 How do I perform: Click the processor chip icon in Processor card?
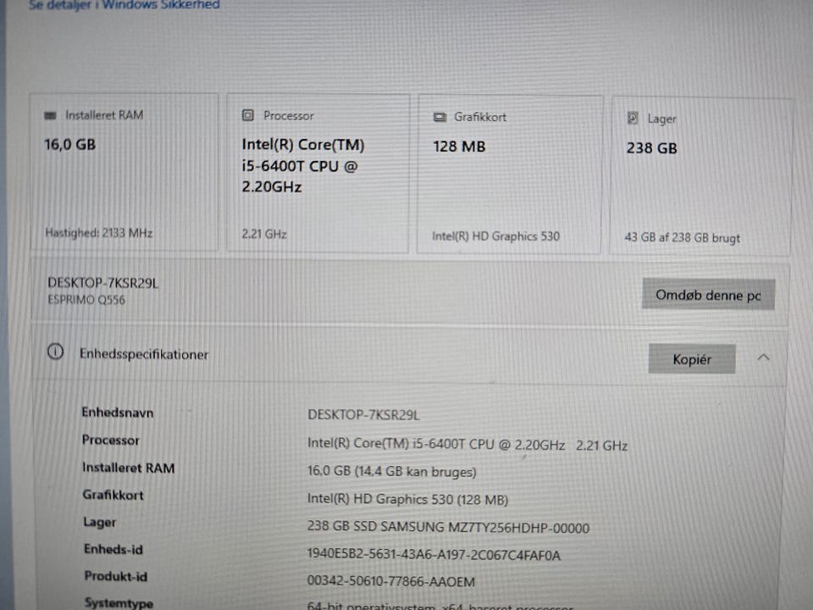pyautogui.click(x=248, y=115)
